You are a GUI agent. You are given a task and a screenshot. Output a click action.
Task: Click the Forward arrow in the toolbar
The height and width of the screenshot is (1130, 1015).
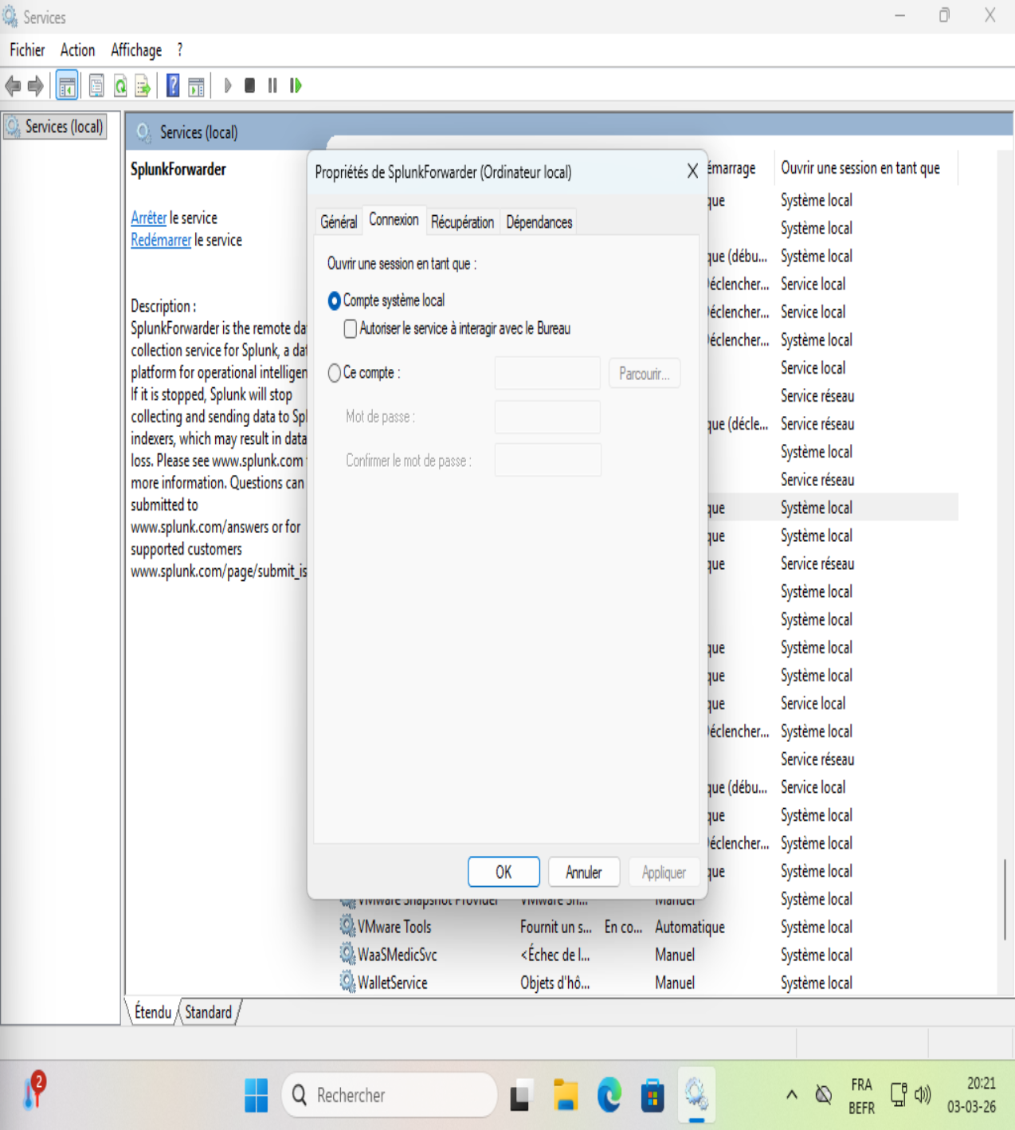(x=35, y=85)
